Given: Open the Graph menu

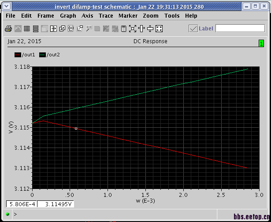Looking at the screenshot, I should pos(68,16).
